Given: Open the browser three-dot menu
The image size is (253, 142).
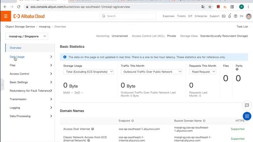Looking at the screenshot, I should coord(248,7).
